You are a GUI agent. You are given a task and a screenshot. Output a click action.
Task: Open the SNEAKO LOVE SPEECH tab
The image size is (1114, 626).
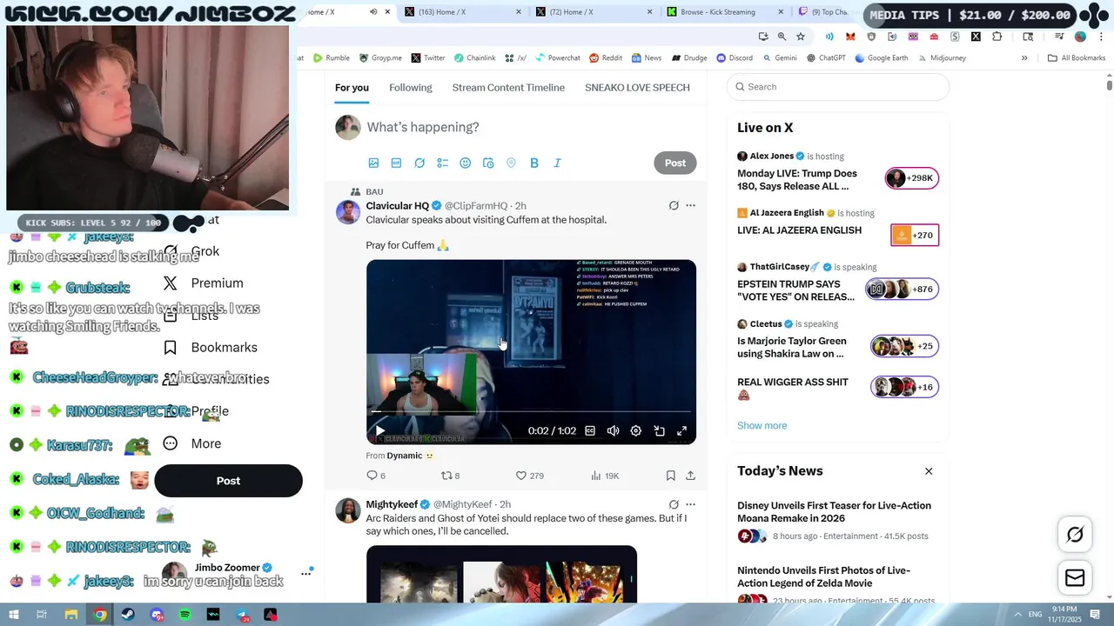pos(637,88)
